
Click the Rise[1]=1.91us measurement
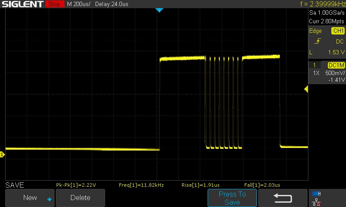point(200,185)
